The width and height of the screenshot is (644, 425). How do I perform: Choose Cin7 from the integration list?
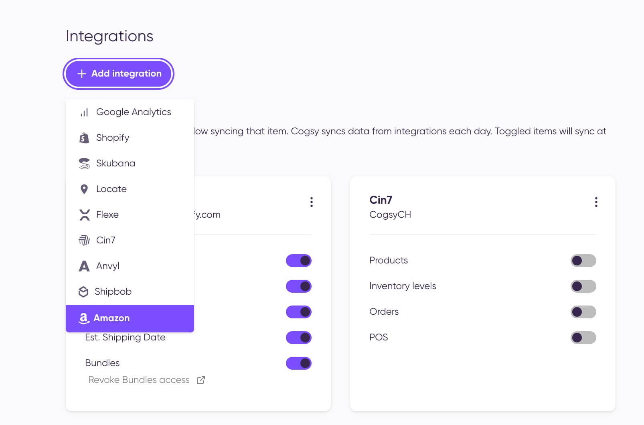click(x=130, y=240)
